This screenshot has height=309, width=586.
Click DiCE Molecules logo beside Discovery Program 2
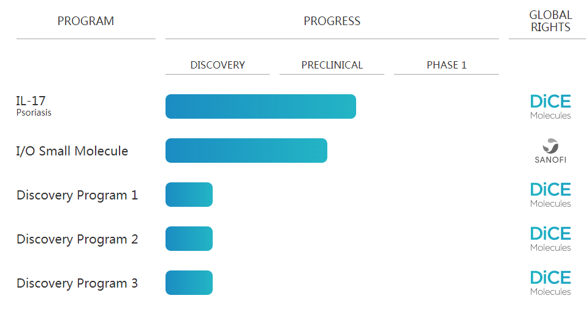coord(550,239)
